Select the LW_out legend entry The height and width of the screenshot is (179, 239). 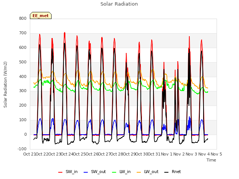(148, 172)
